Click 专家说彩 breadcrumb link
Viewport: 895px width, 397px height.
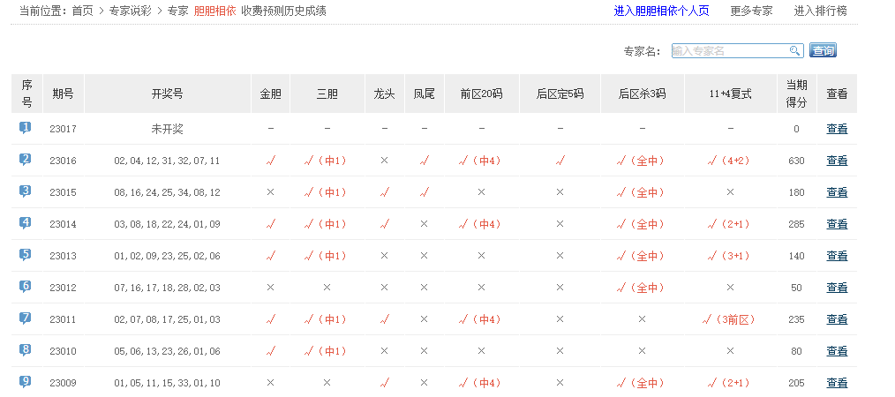(131, 11)
